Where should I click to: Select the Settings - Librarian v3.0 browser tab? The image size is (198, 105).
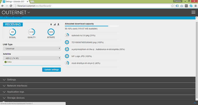pos(15,2)
